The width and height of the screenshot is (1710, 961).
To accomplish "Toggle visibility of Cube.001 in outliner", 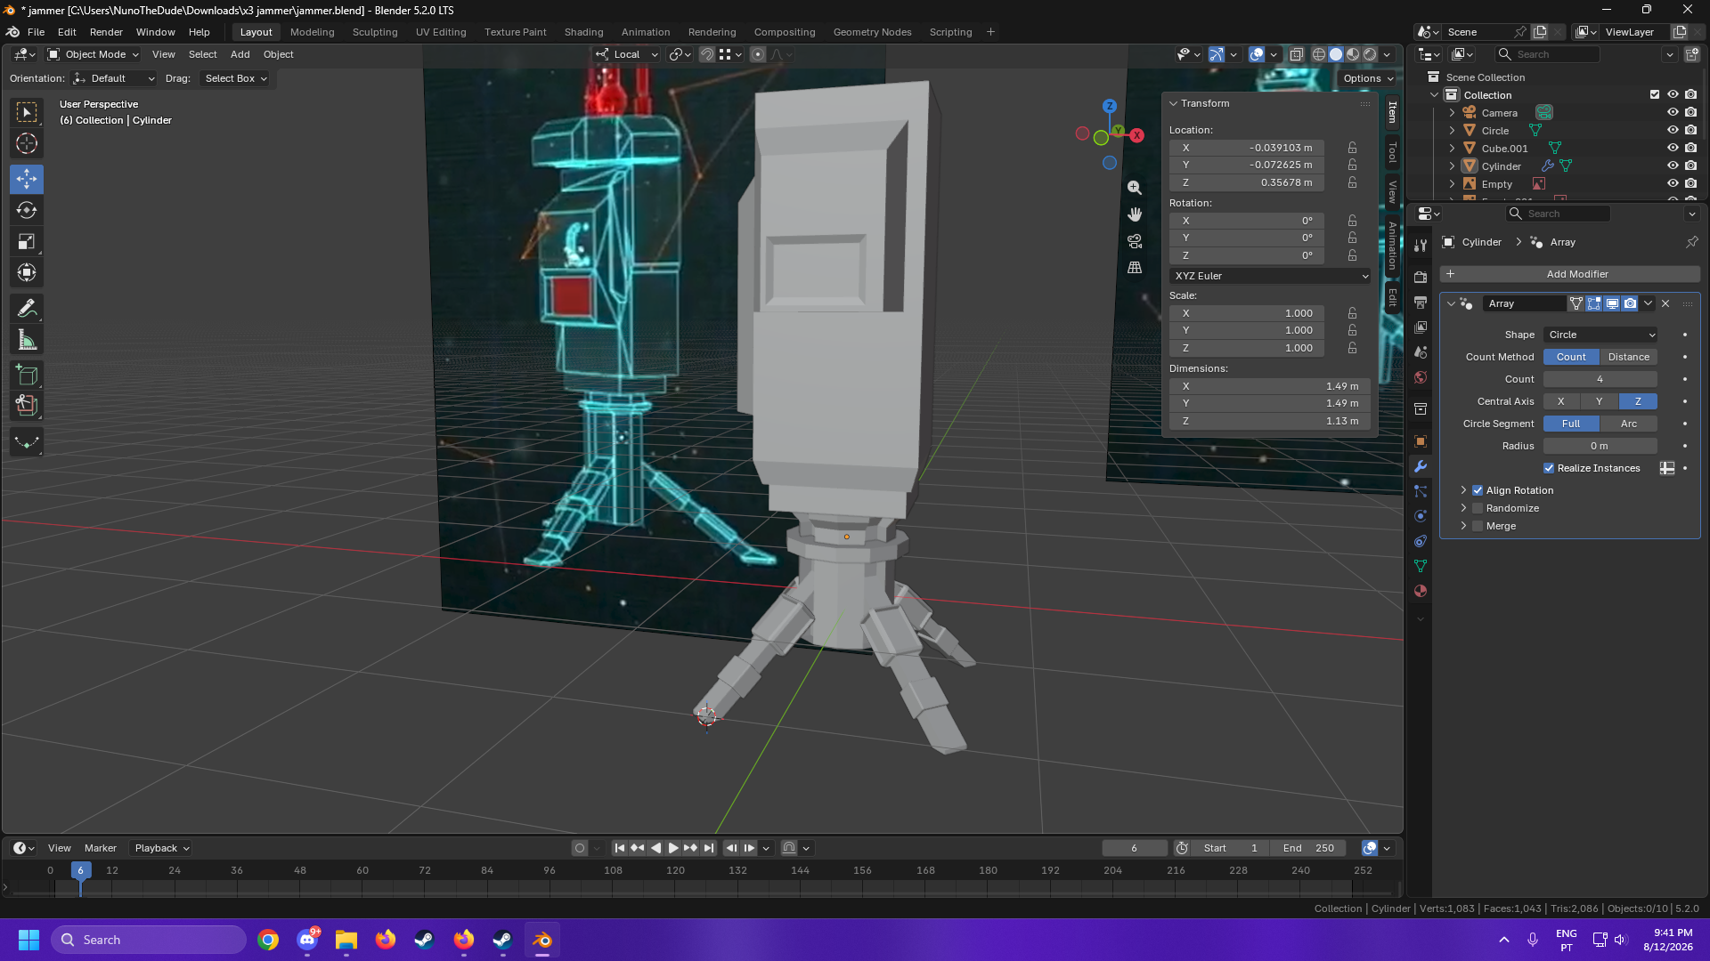I will tap(1673, 149).
